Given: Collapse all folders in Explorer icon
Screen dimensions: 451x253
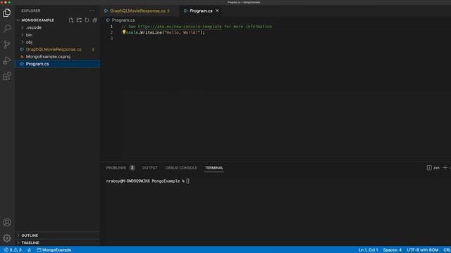Looking at the screenshot, I should 94,20.
